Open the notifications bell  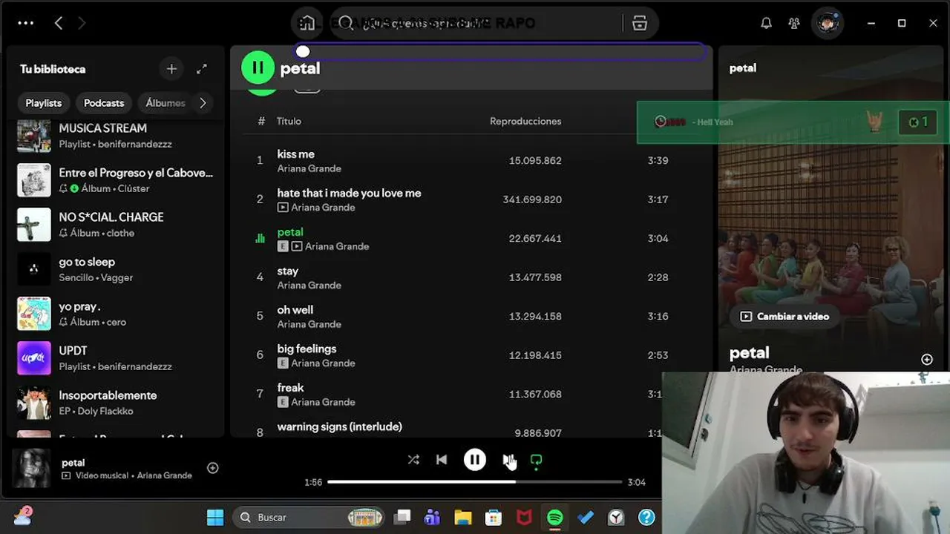766,23
